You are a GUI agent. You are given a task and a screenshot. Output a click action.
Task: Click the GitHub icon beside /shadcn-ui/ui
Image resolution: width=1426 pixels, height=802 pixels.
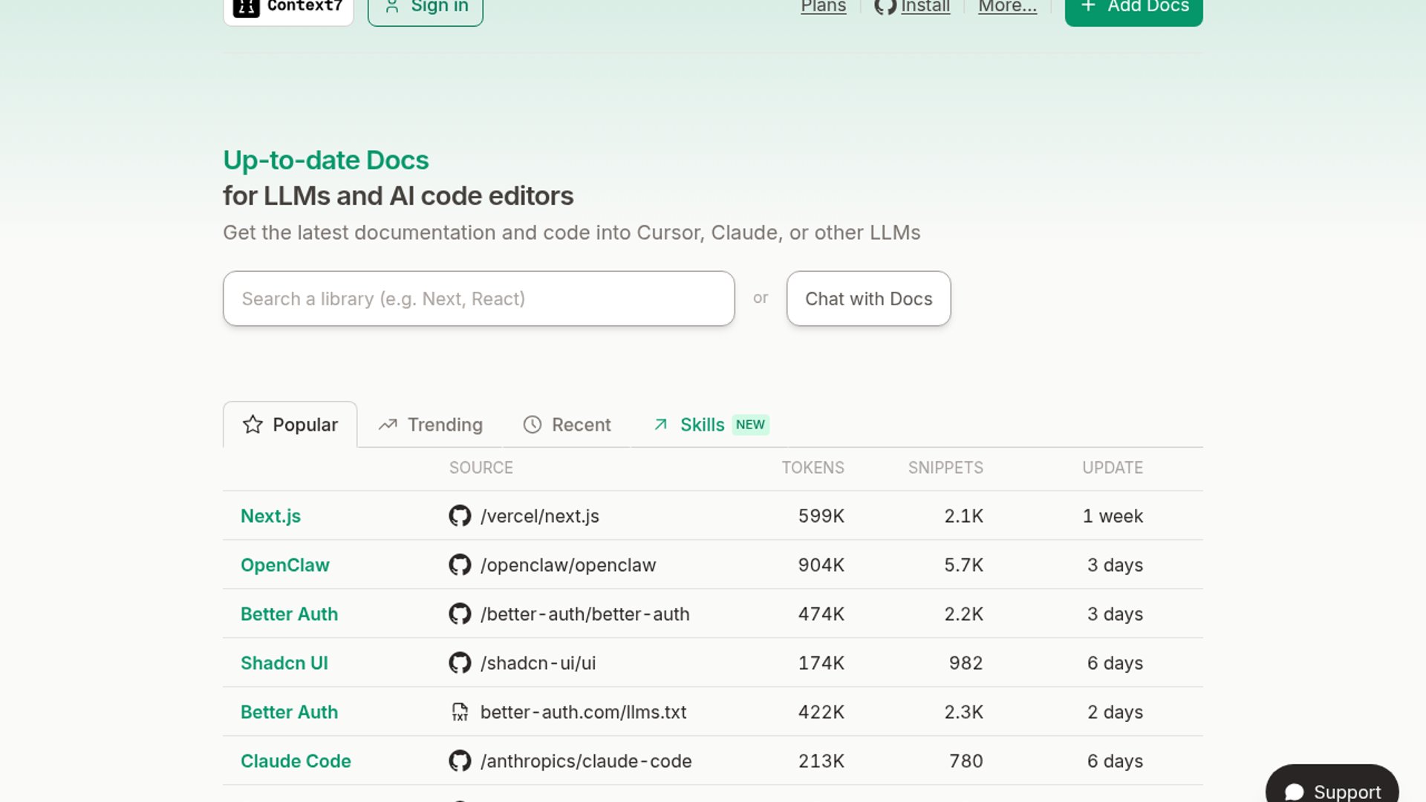(460, 663)
